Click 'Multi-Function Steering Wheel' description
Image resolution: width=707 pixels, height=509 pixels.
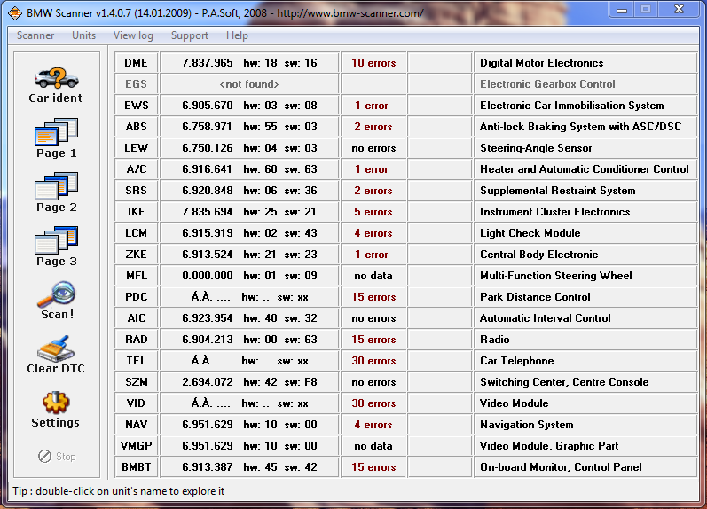(556, 276)
